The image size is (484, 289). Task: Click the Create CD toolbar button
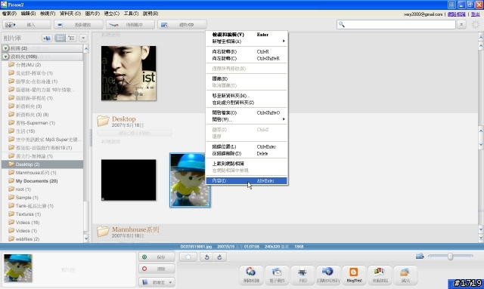tap(182, 25)
